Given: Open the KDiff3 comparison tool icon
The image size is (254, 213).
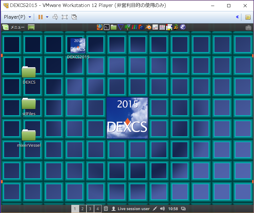Looking at the screenshot, I should pos(162,27).
